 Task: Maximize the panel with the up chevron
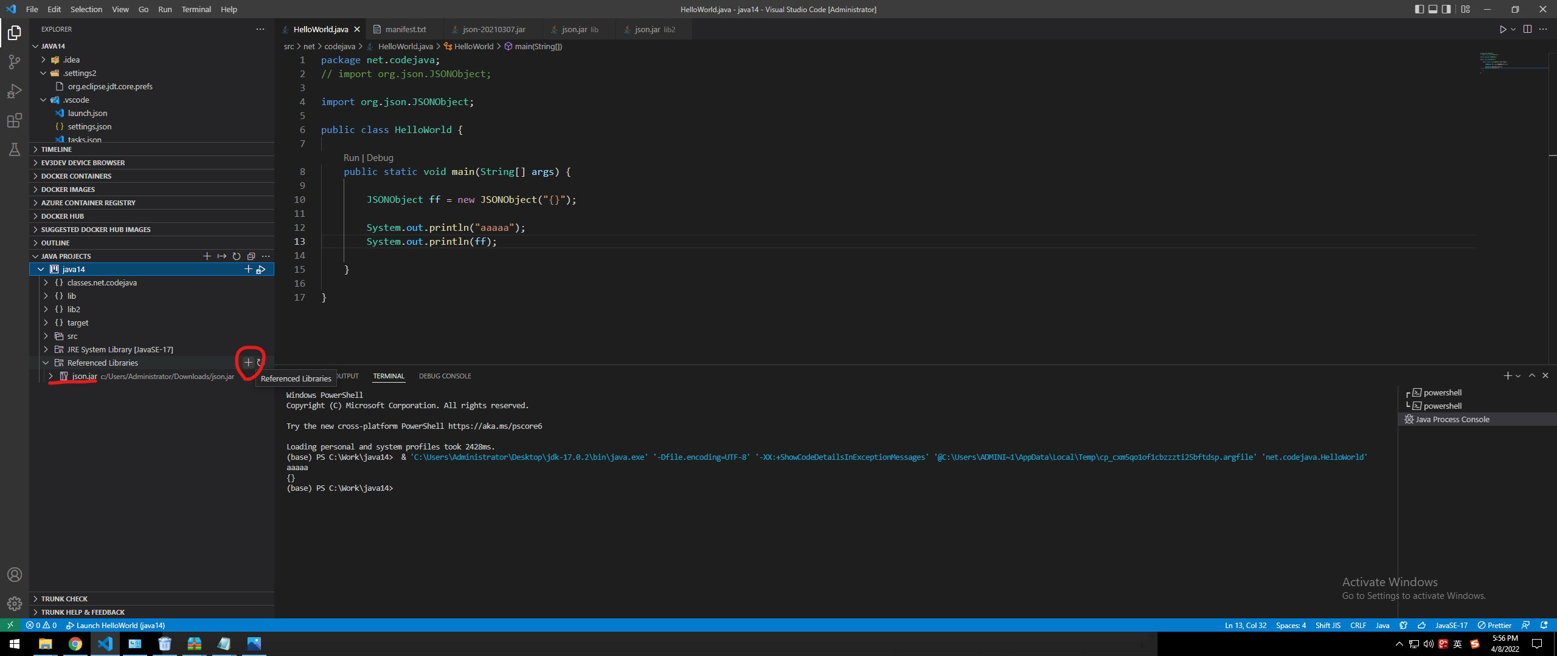click(1532, 376)
